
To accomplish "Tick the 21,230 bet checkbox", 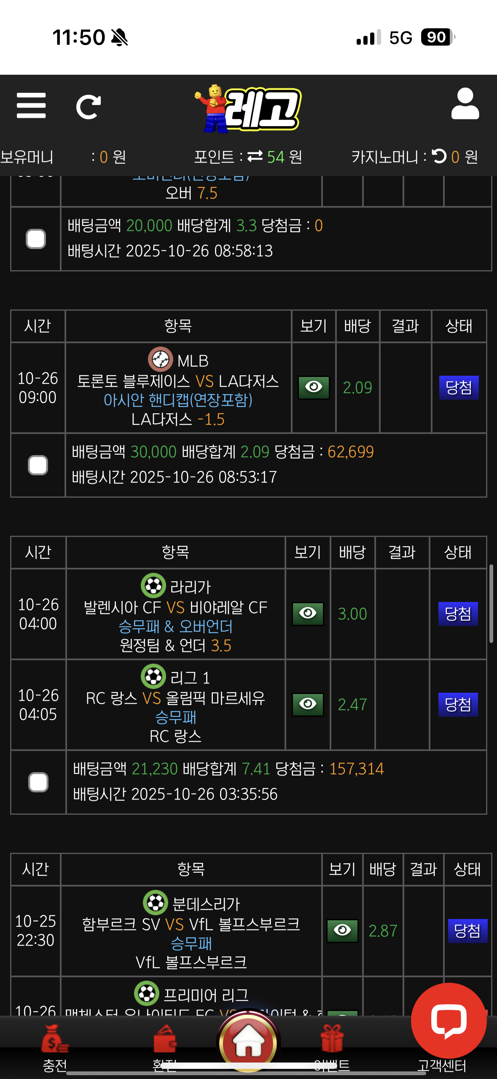I will pyautogui.click(x=38, y=782).
